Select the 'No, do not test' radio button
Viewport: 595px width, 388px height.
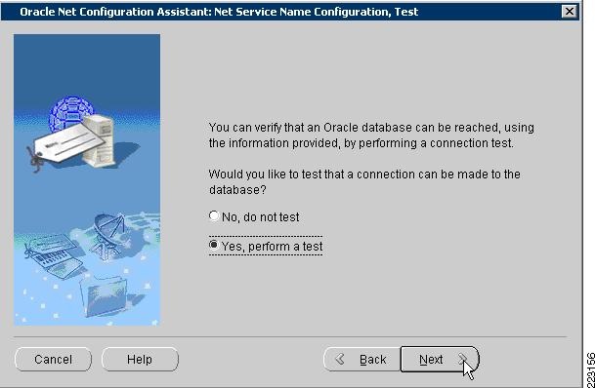pos(214,216)
